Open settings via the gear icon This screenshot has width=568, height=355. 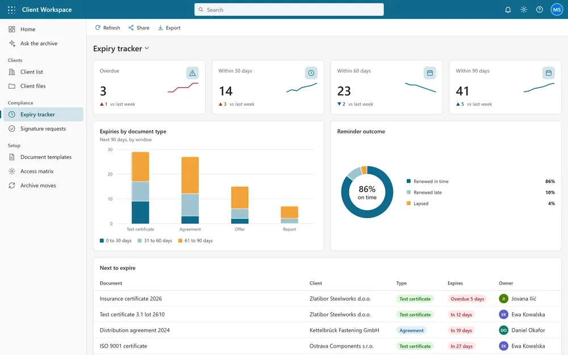[524, 10]
